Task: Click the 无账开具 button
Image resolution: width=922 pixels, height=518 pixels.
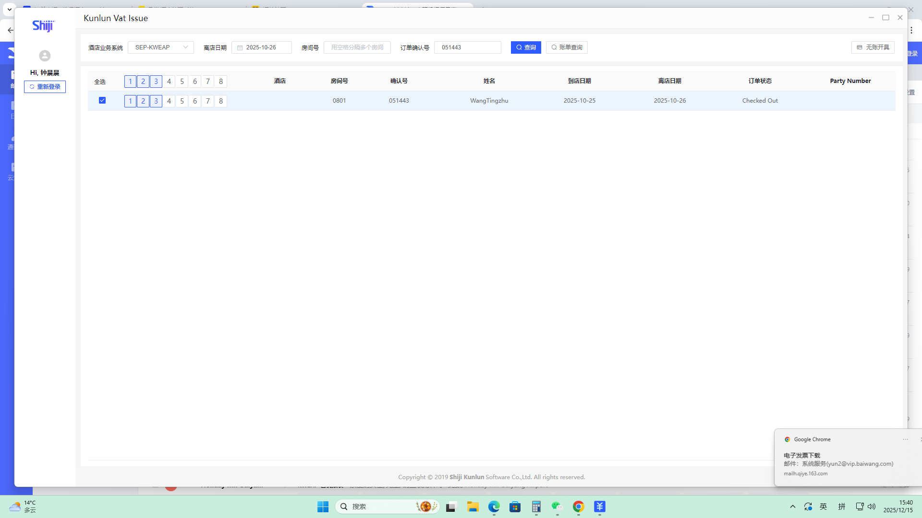Action: click(x=873, y=47)
